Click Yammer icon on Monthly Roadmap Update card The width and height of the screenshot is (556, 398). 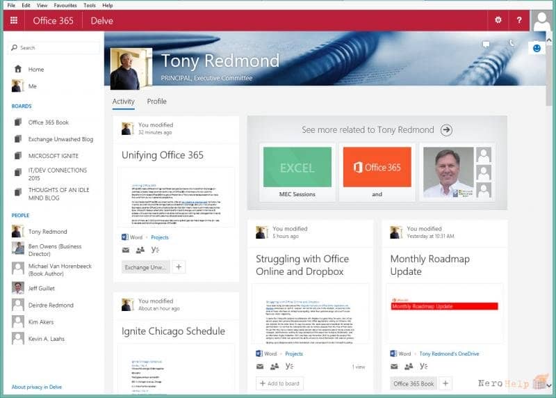point(423,366)
